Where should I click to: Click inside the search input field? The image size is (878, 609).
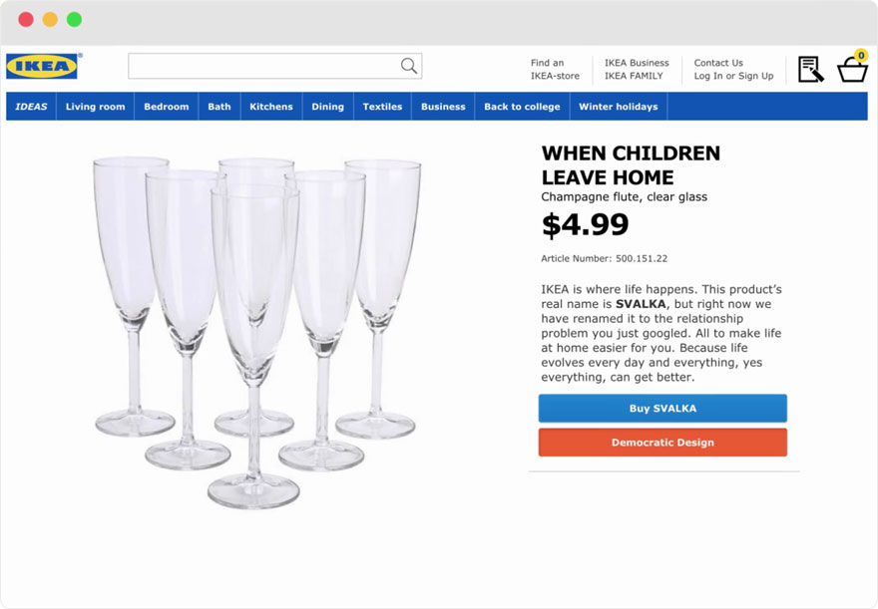tap(264, 66)
